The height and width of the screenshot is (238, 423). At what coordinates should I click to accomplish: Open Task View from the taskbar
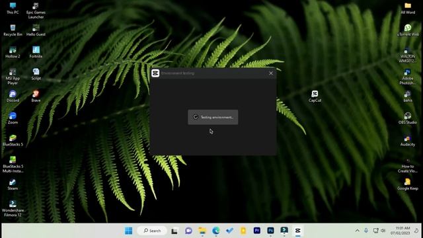pyautogui.click(x=174, y=231)
